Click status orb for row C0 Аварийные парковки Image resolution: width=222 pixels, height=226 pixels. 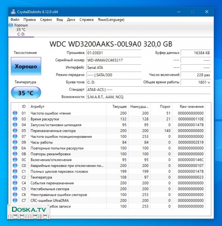[15, 165]
